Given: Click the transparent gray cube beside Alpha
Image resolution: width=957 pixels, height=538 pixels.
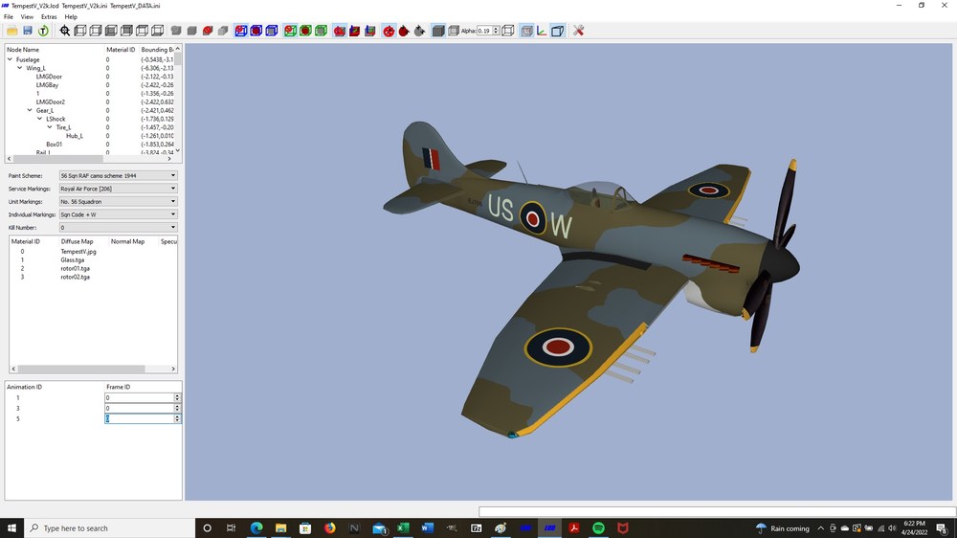Looking at the screenshot, I should click(454, 31).
